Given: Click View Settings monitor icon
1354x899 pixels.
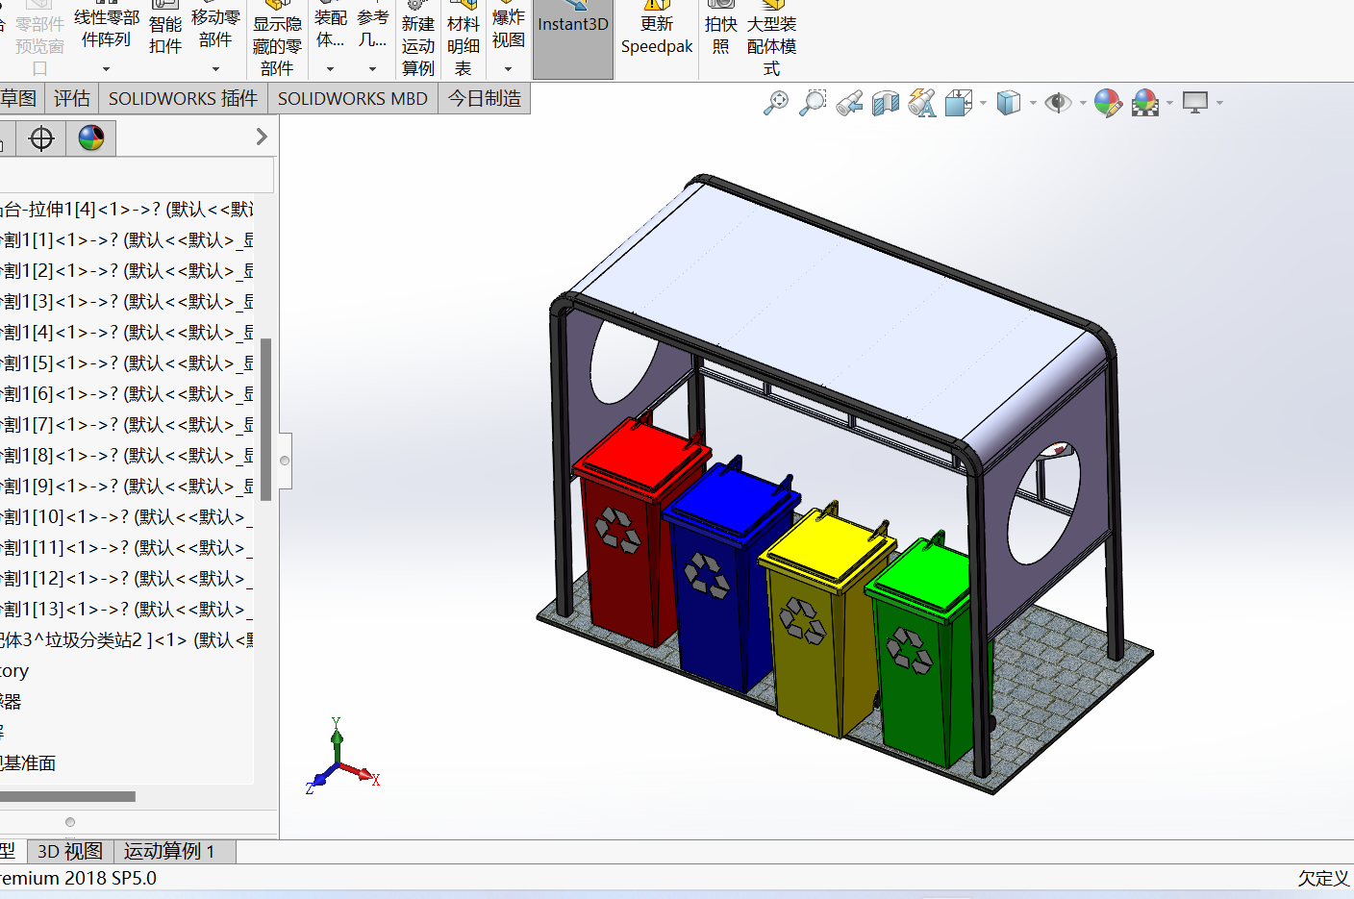Looking at the screenshot, I should (1195, 103).
